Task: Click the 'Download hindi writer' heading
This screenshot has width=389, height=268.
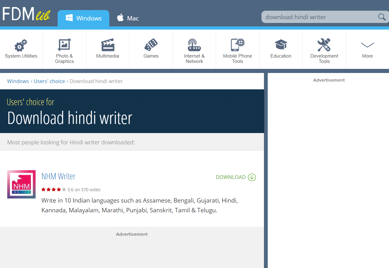Action: 70,118
